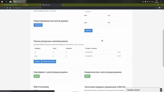This screenshot has height=92, width=164.
Task: Go forward in browser history
Action: click(5, 8)
